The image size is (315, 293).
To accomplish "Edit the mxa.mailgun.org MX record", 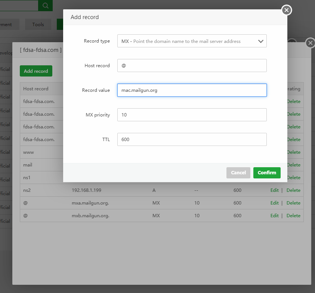I will point(274,203).
